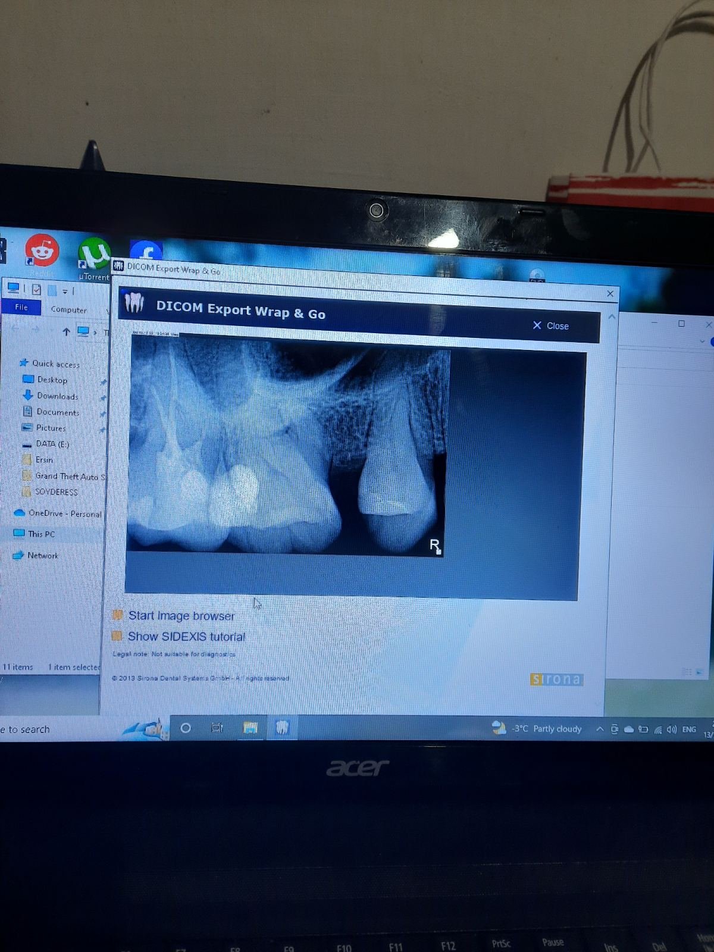The height and width of the screenshot is (952, 714).
Task: Select Quick access in navigation pane
Action: pyautogui.click(x=50, y=363)
